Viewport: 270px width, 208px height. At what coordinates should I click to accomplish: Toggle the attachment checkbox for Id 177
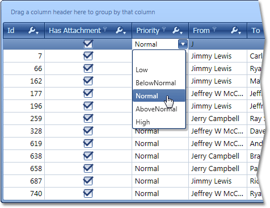point(88,93)
